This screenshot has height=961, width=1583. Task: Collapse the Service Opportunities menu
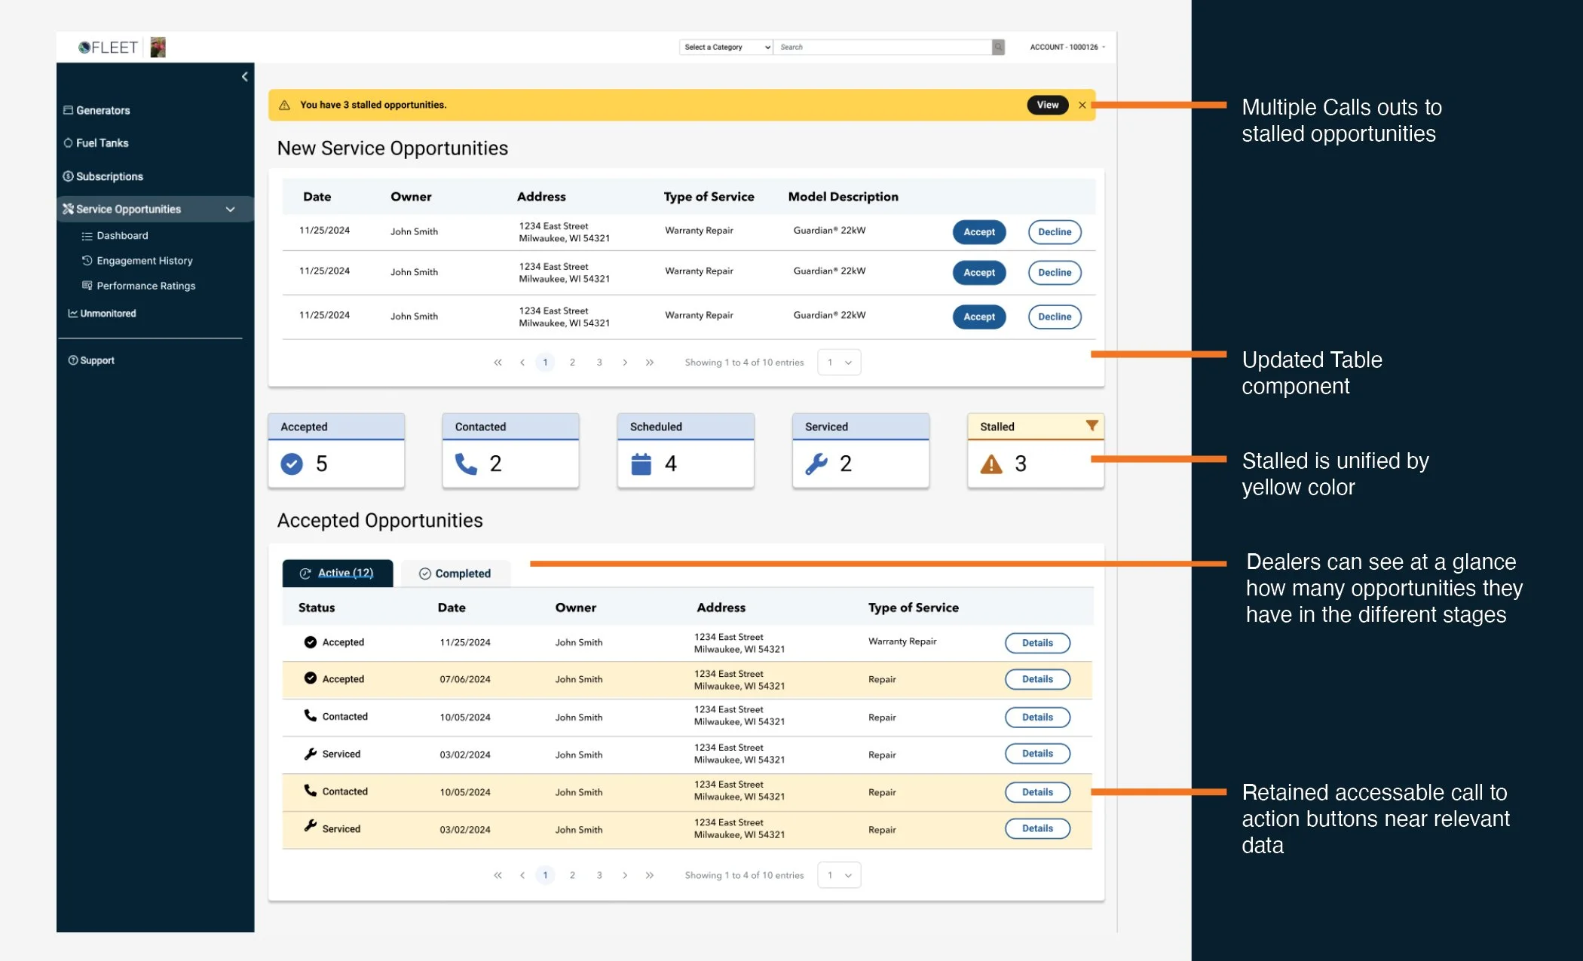pyautogui.click(x=231, y=210)
